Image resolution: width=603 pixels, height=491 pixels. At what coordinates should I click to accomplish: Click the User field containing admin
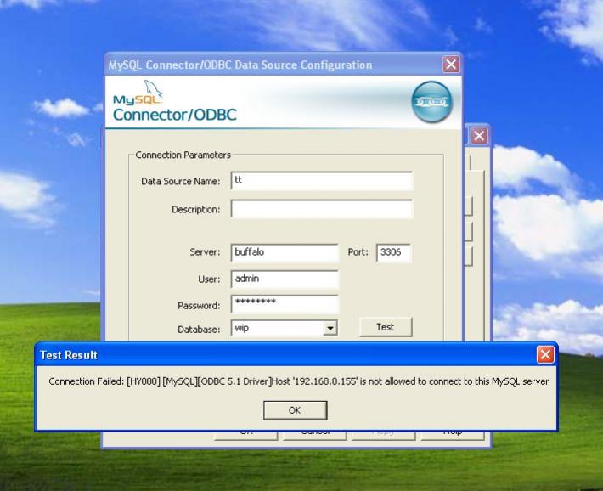click(x=285, y=279)
